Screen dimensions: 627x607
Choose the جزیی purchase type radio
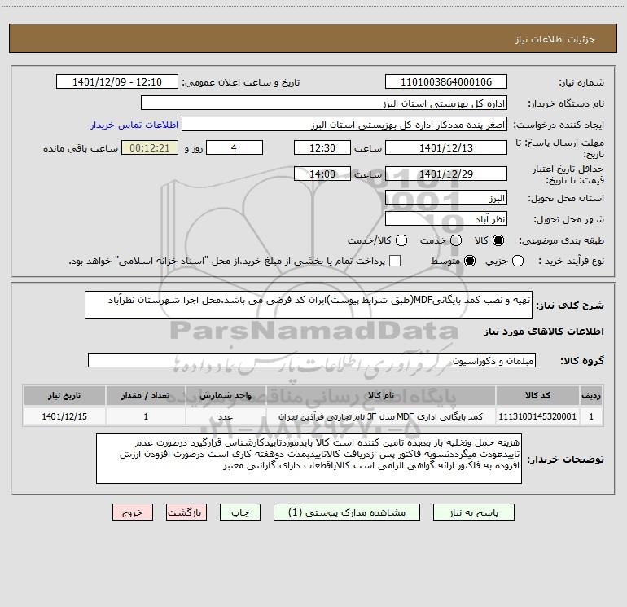coord(518,261)
